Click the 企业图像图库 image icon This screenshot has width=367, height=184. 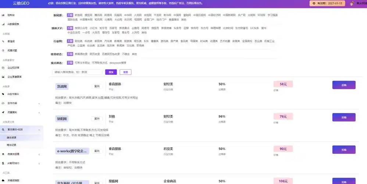click(3, 77)
